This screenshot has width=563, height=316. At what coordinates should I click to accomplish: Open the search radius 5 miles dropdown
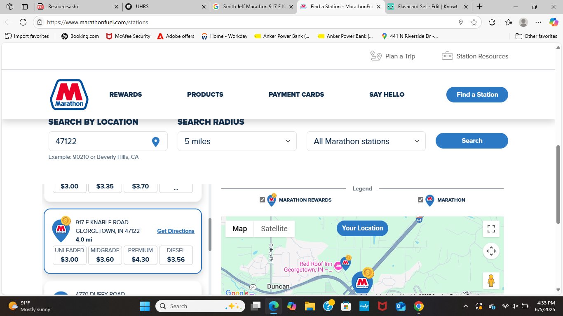[x=237, y=141]
